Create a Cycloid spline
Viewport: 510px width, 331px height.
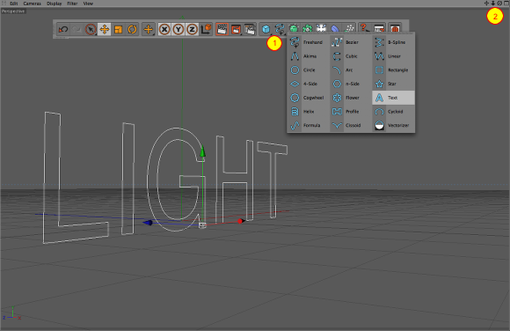[393, 112]
